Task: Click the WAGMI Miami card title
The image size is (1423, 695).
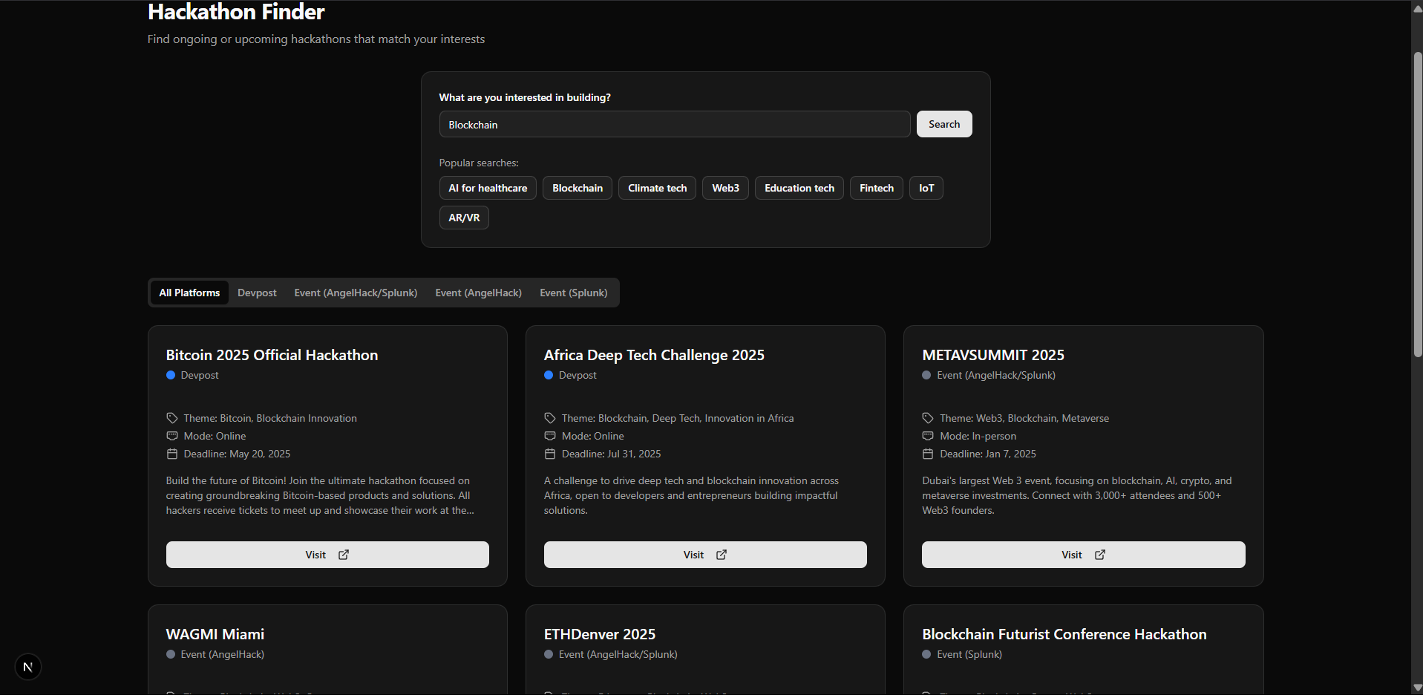Action: click(x=215, y=634)
